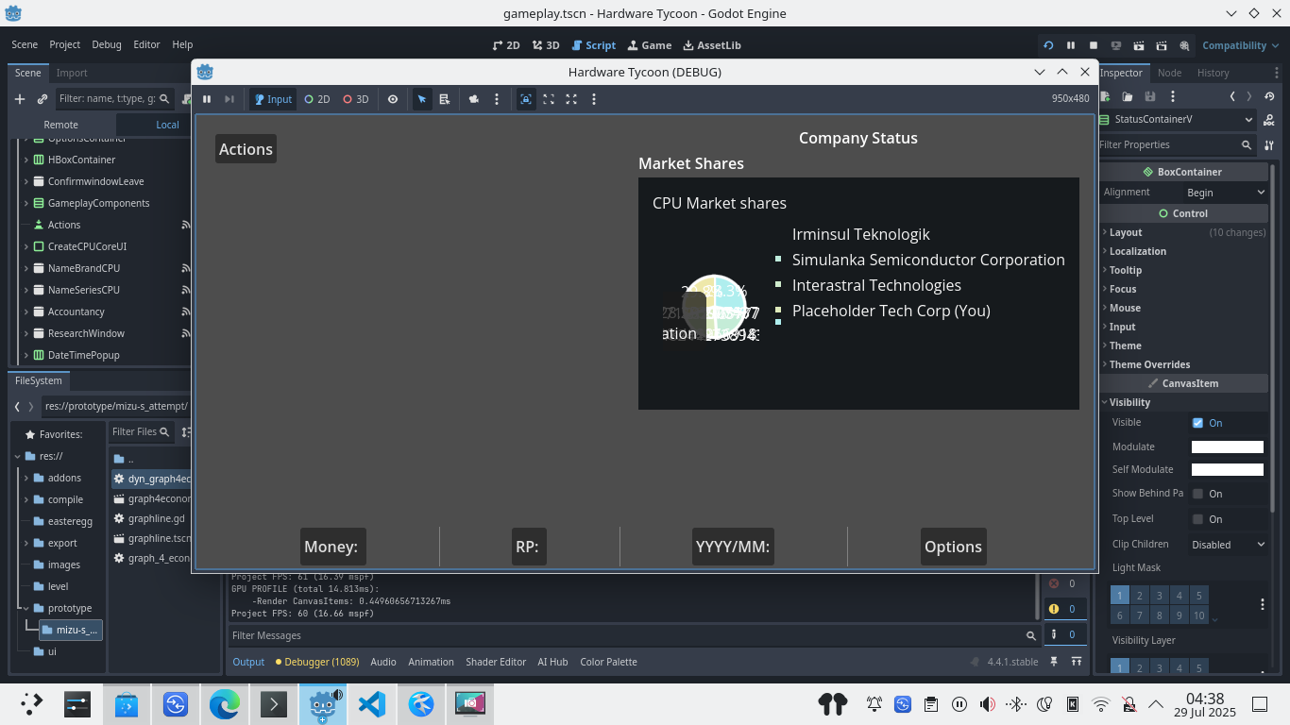Open the Editor menu
The height and width of the screenshot is (725, 1290).
(x=146, y=44)
